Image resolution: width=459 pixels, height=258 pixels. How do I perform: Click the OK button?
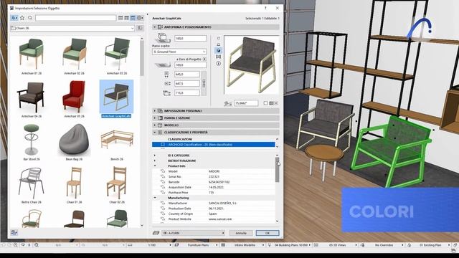pyautogui.click(x=268, y=233)
